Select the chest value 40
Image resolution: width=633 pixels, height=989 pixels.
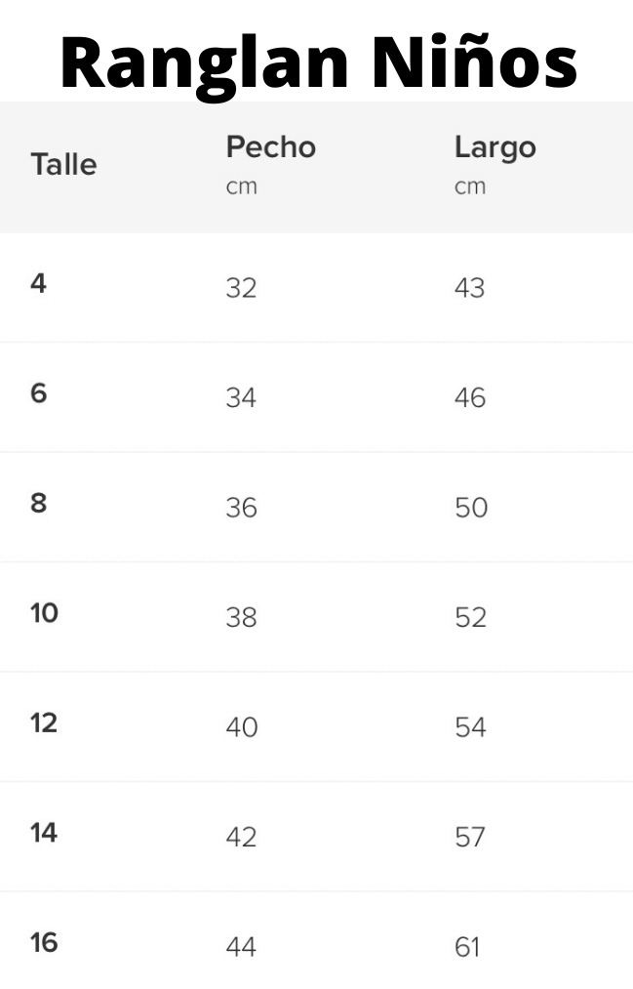point(242,727)
